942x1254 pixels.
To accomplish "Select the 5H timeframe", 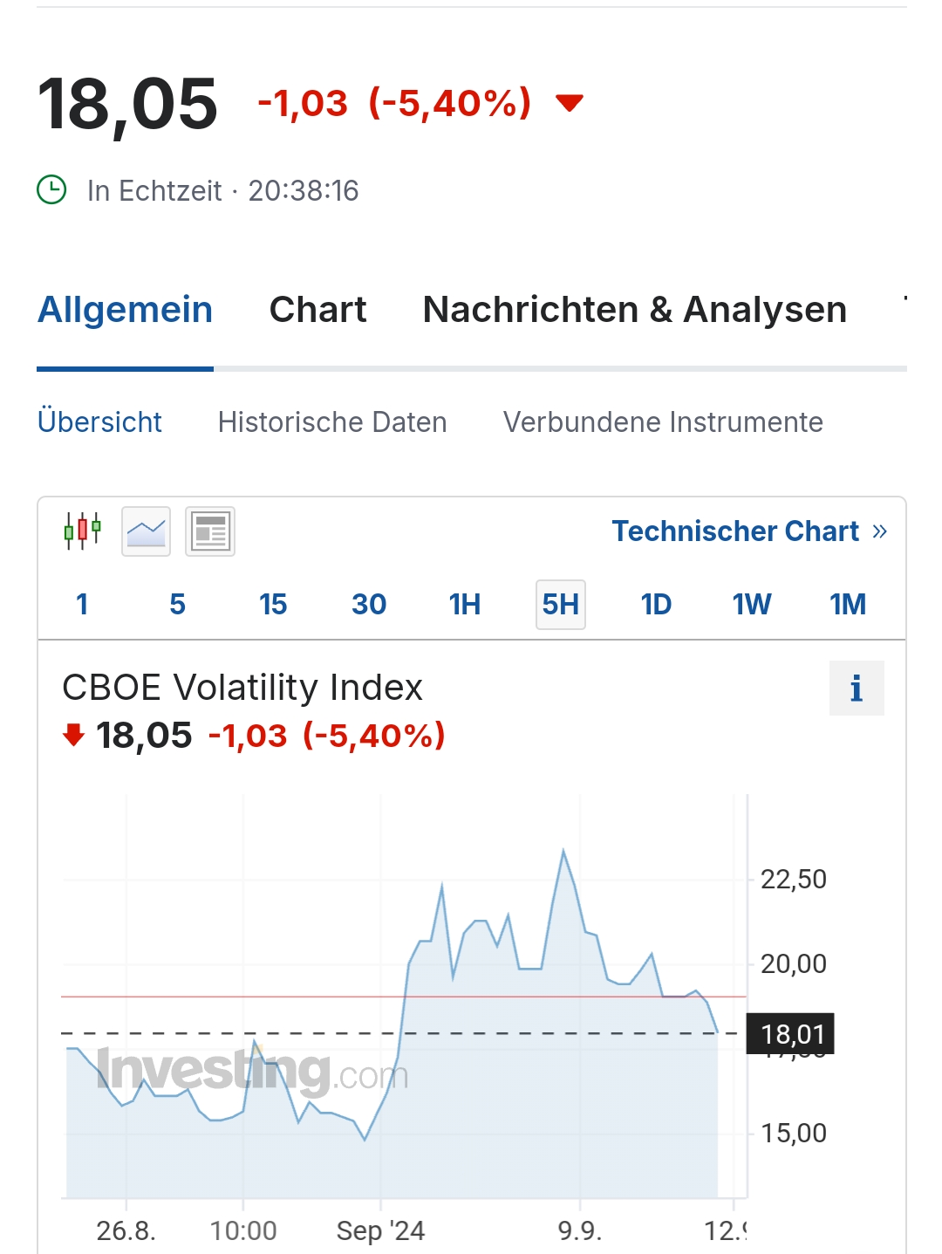I will click(560, 604).
